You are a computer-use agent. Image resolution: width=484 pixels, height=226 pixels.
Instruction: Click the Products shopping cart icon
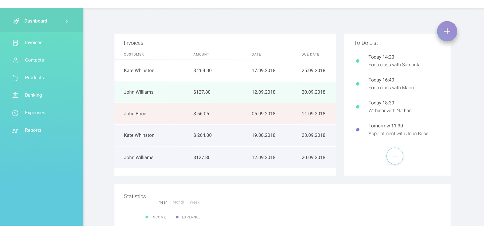(x=15, y=78)
